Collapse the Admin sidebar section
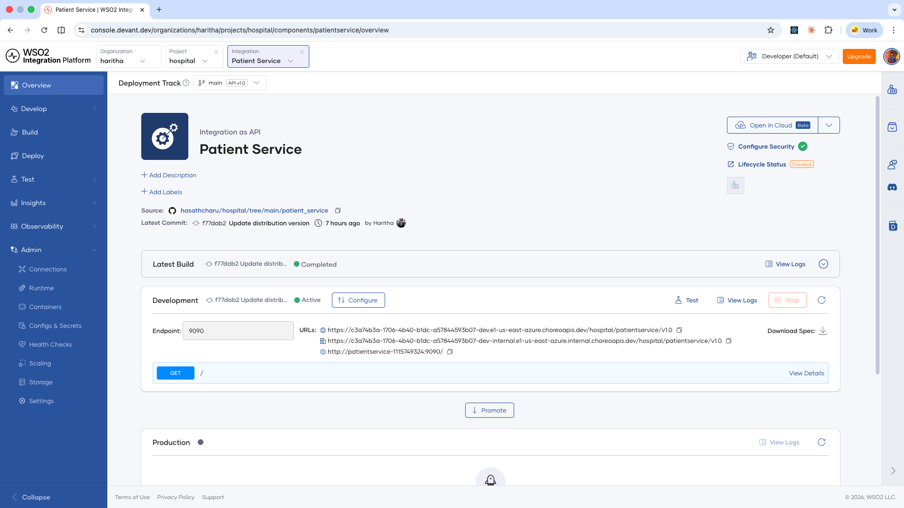Screen dimensions: 904x508 pyautogui.click(x=54, y=250)
